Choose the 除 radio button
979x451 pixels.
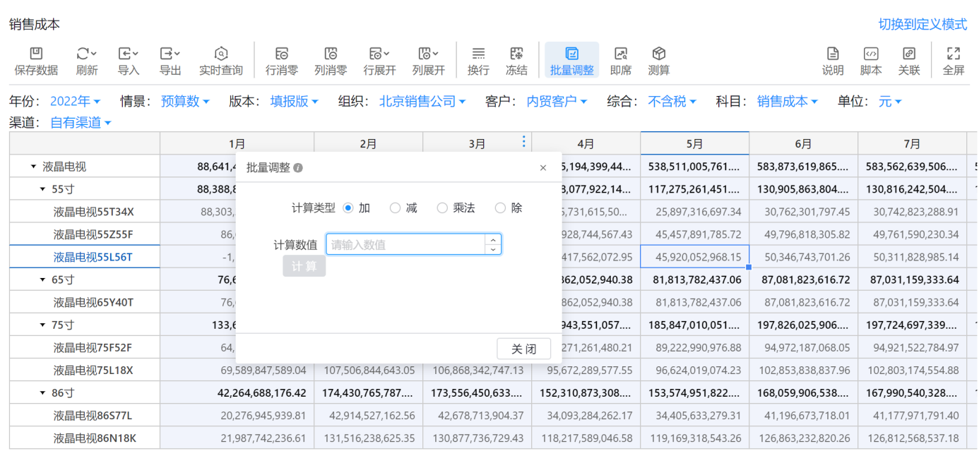point(500,208)
